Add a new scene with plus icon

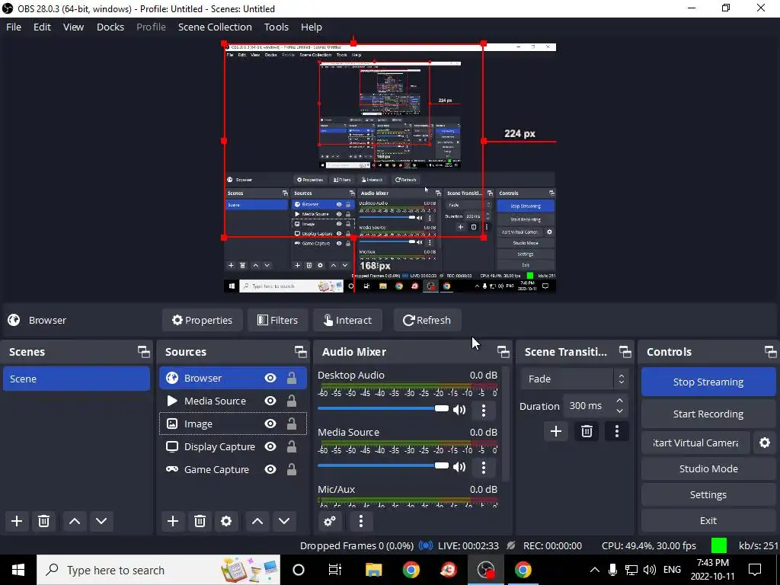coord(17,521)
